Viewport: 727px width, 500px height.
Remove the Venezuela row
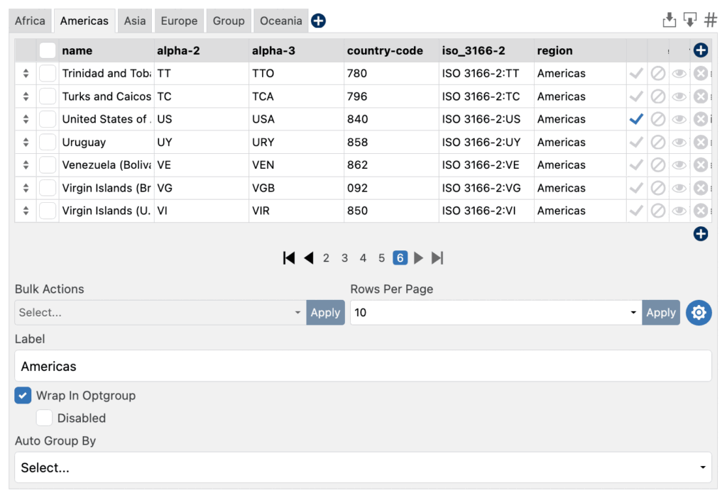point(701,165)
